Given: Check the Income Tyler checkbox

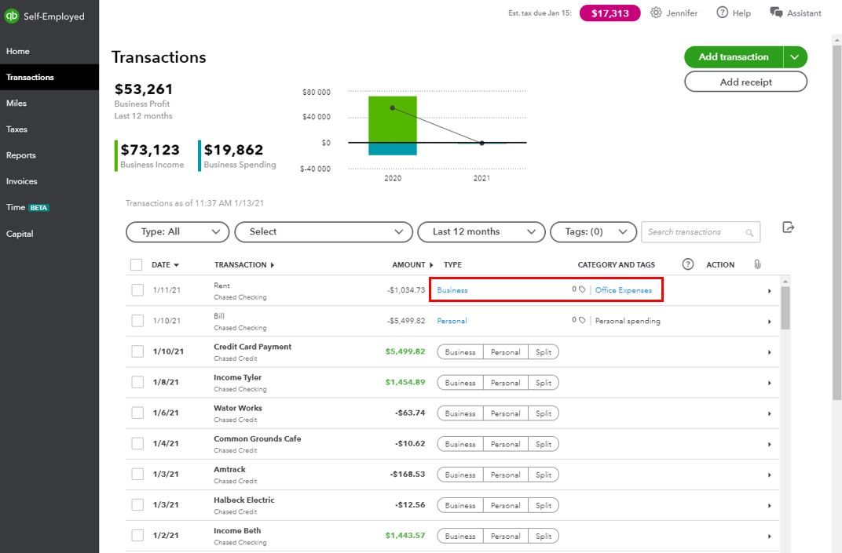Looking at the screenshot, I should click(x=137, y=382).
